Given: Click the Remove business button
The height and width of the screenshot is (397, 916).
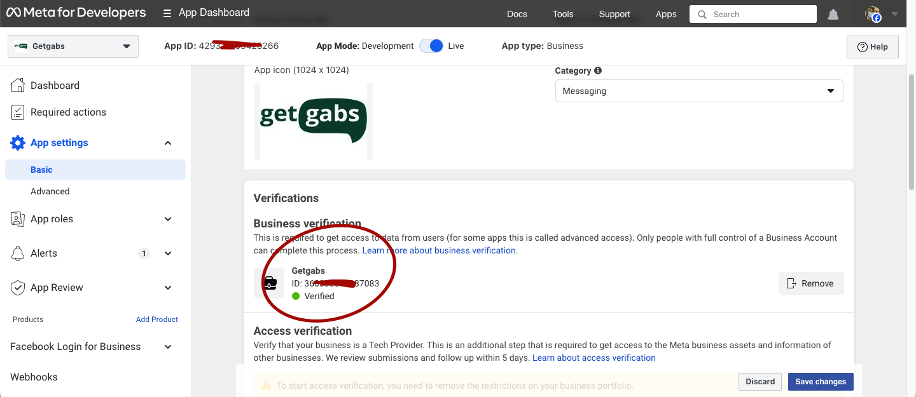Looking at the screenshot, I should coord(811,283).
